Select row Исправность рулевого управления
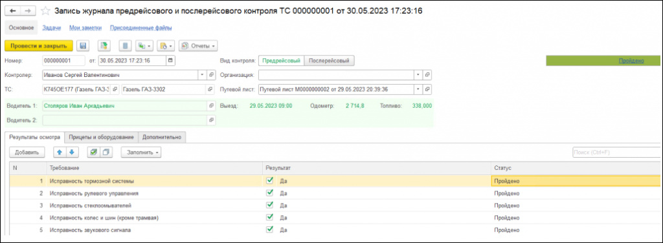Image resolution: width=663 pixels, height=243 pixels. point(335,193)
